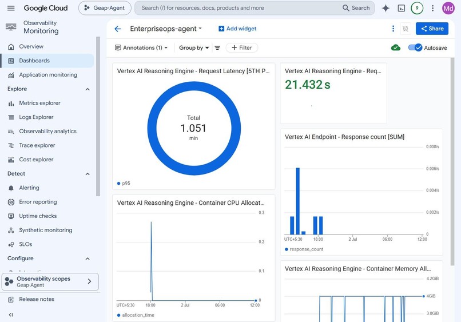The image size is (461, 322).
Task: Open Annotations (1) dropdown
Action: pos(141,47)
